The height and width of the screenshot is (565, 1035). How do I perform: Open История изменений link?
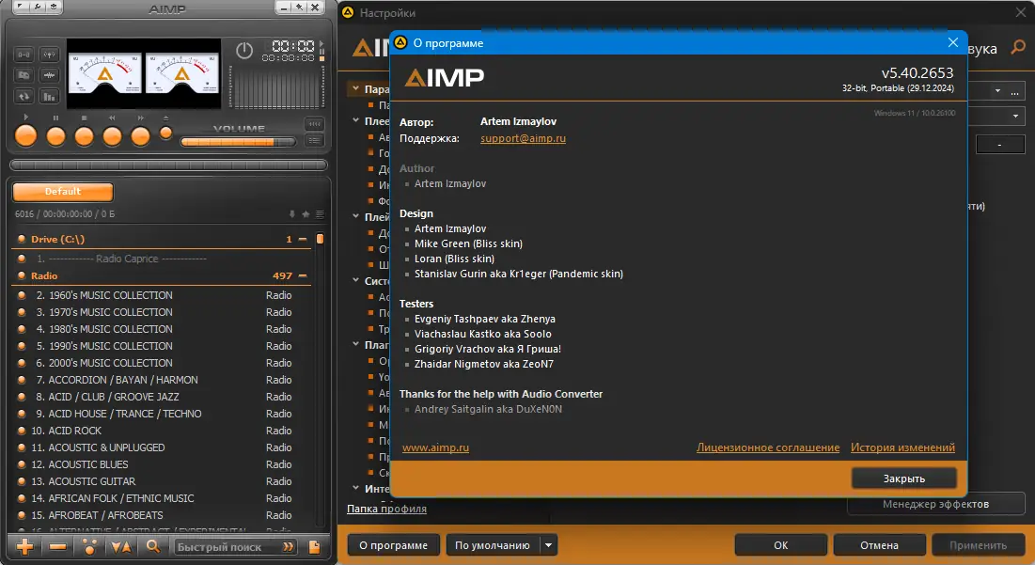click(x=902, y=447)
